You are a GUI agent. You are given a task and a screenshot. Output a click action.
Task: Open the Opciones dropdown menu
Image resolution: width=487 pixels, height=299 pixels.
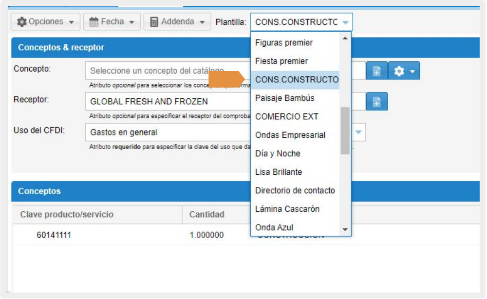46,22
